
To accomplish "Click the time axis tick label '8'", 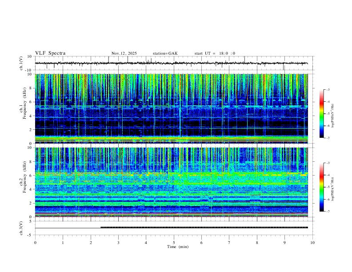I will pos(257,243).
